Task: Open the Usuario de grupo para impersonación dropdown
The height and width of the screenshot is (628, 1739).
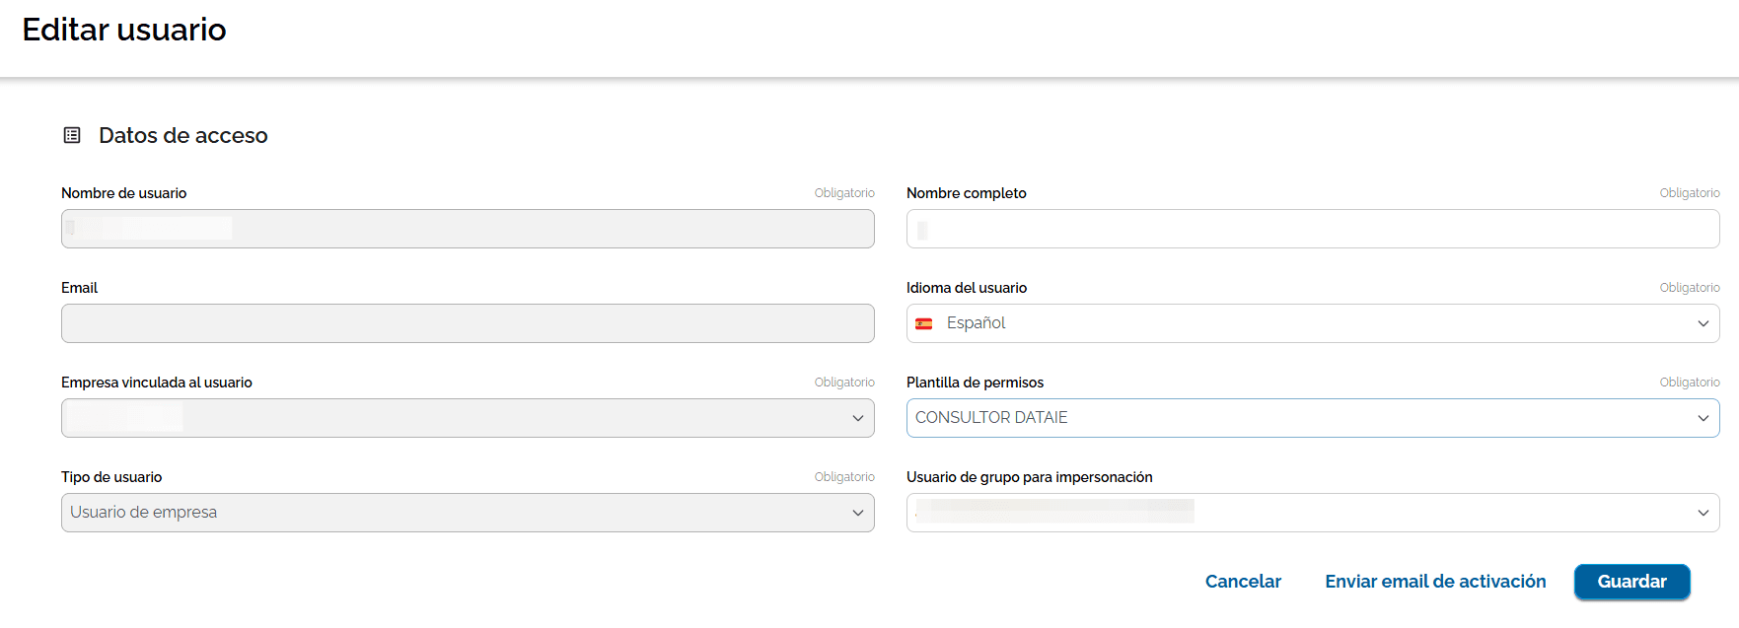Action: click(x=1313, y=513)
